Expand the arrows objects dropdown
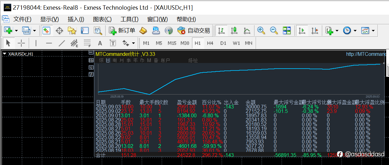The image size is (389, 165). click(x=134, y=43)
